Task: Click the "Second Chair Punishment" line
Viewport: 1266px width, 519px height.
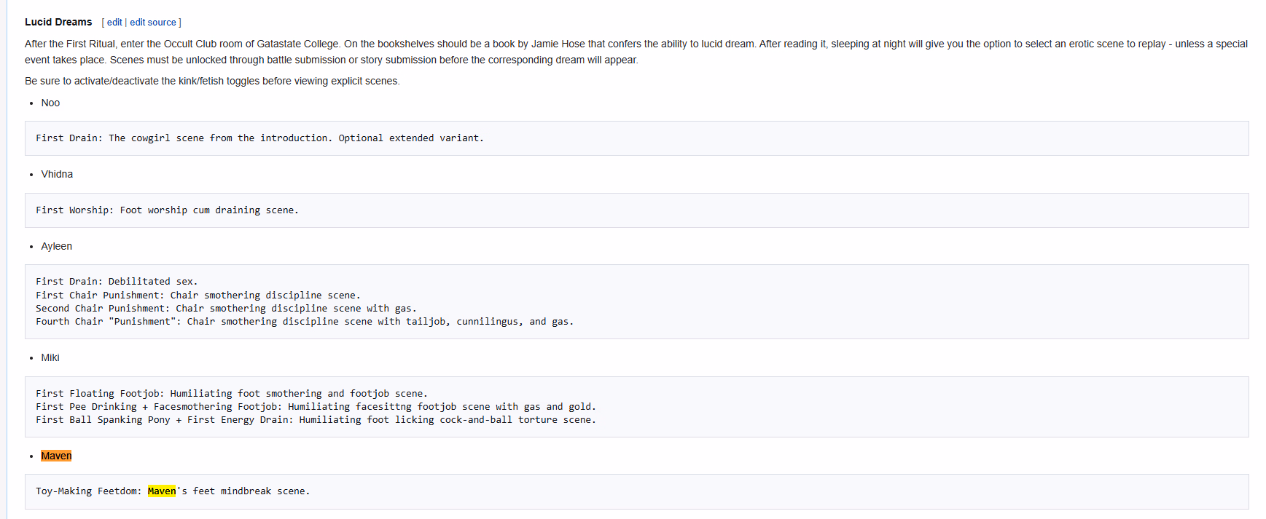Action: point(226,309)
